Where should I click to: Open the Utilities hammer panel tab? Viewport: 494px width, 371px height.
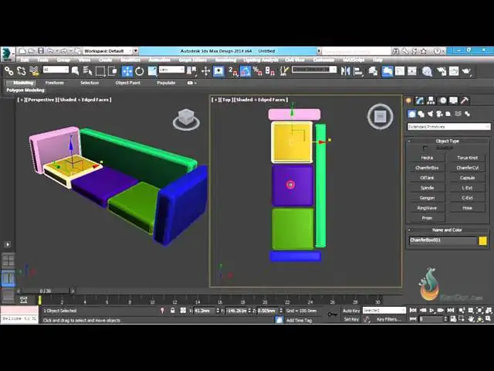(x=465, y=100)
